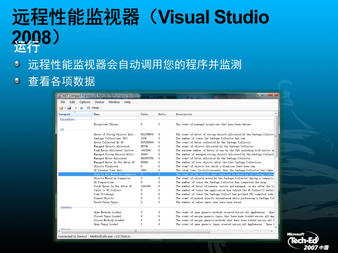Click the horizontal scrollbar thumb
The image size is (338, 253).
click(x=136, y=231)
